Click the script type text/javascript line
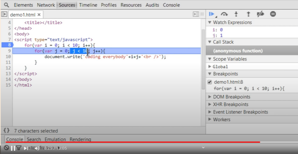The image size is (298, 154). click(54, 40)
